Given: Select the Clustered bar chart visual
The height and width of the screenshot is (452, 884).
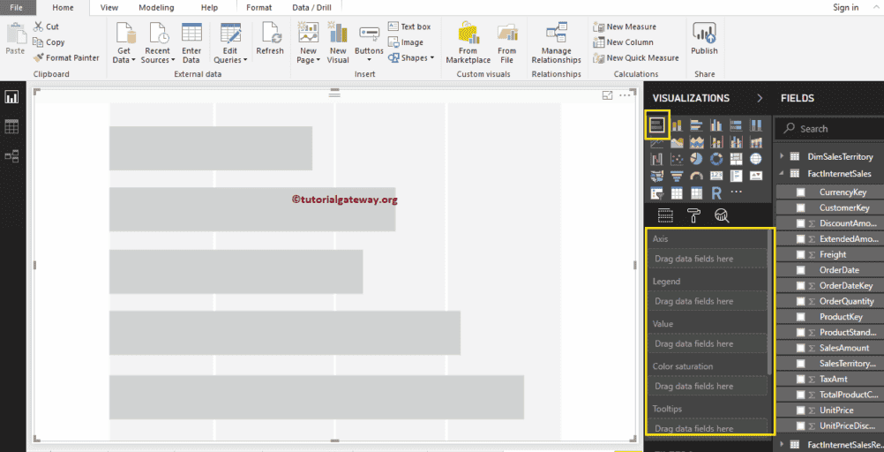Looking at the screenshot, I should pos(696,124).
